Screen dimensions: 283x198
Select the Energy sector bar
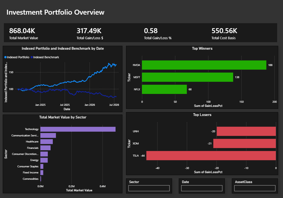[44, 160]
